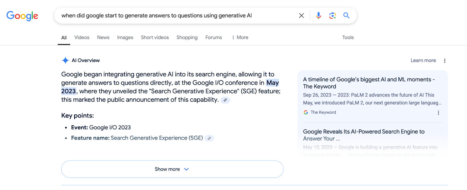
Task: Clear the search box with X icon
Action: pyautogui.click(x=302, y=15)
